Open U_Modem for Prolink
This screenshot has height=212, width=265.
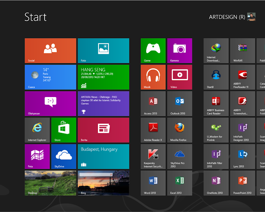(x=216, y=130)
